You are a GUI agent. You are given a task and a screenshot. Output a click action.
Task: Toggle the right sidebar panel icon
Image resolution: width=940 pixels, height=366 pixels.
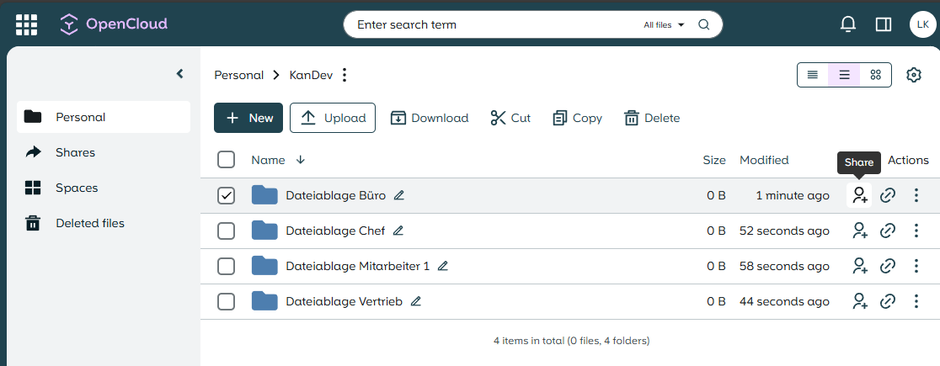884,24
